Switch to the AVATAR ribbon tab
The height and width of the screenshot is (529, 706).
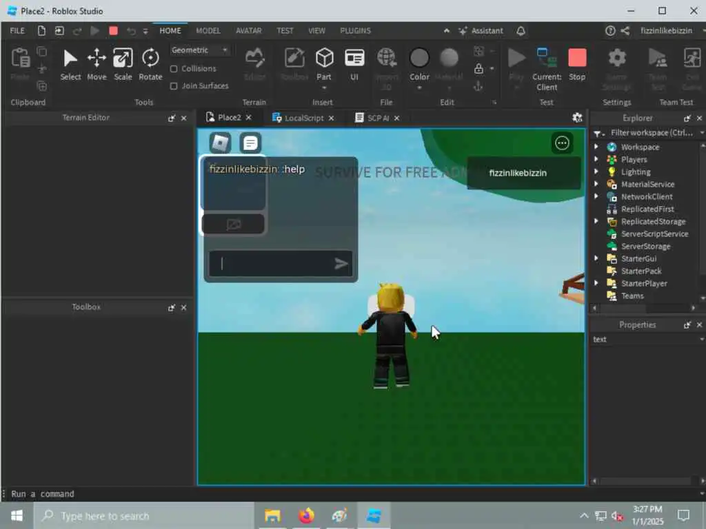[248, 30]
